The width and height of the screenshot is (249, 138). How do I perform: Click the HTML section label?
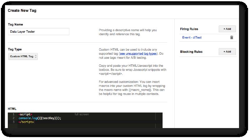click(x=12, y=109)
